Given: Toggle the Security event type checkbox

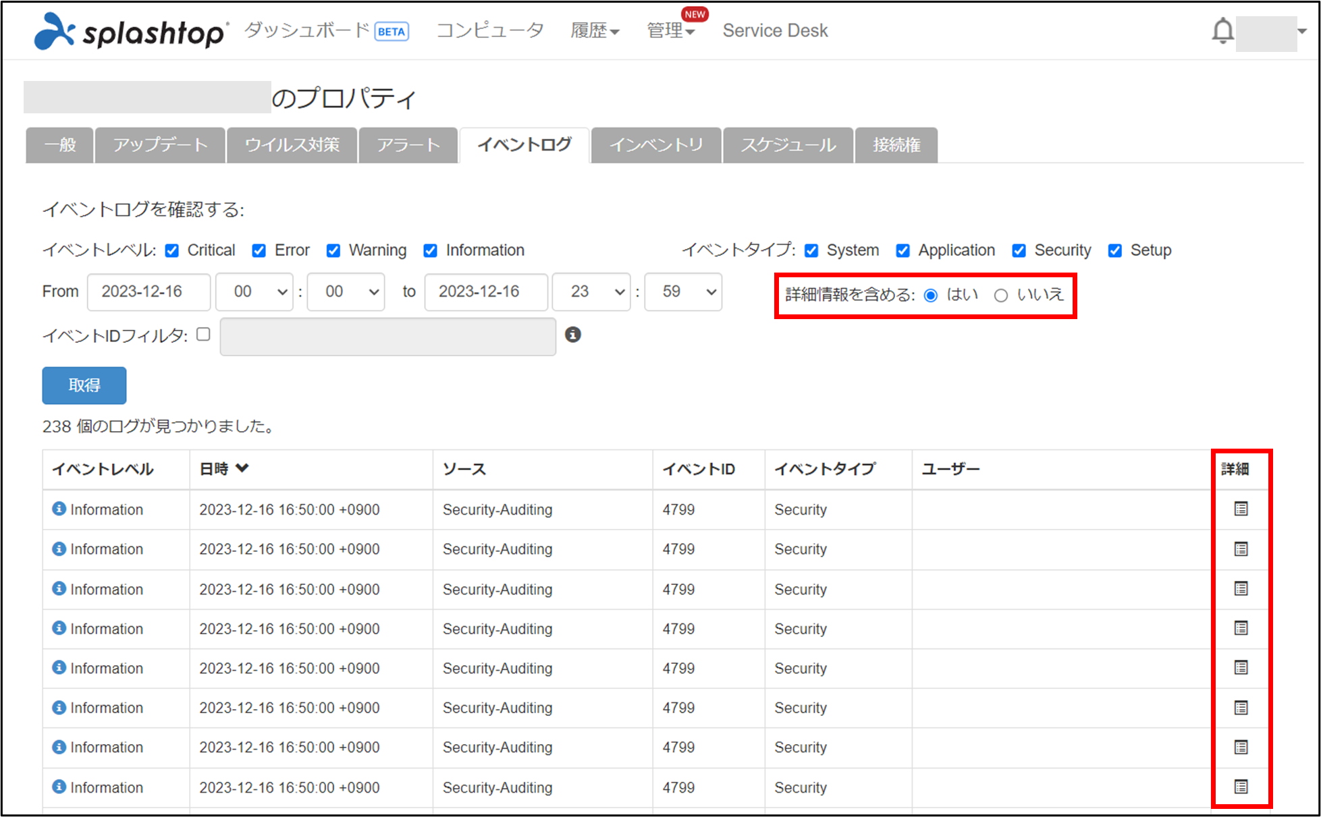Looking at the screenshot, I should [x=1019, y=251].
